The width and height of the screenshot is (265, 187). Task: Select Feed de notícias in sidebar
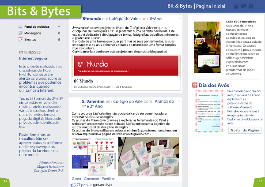(x=37, y=27)
